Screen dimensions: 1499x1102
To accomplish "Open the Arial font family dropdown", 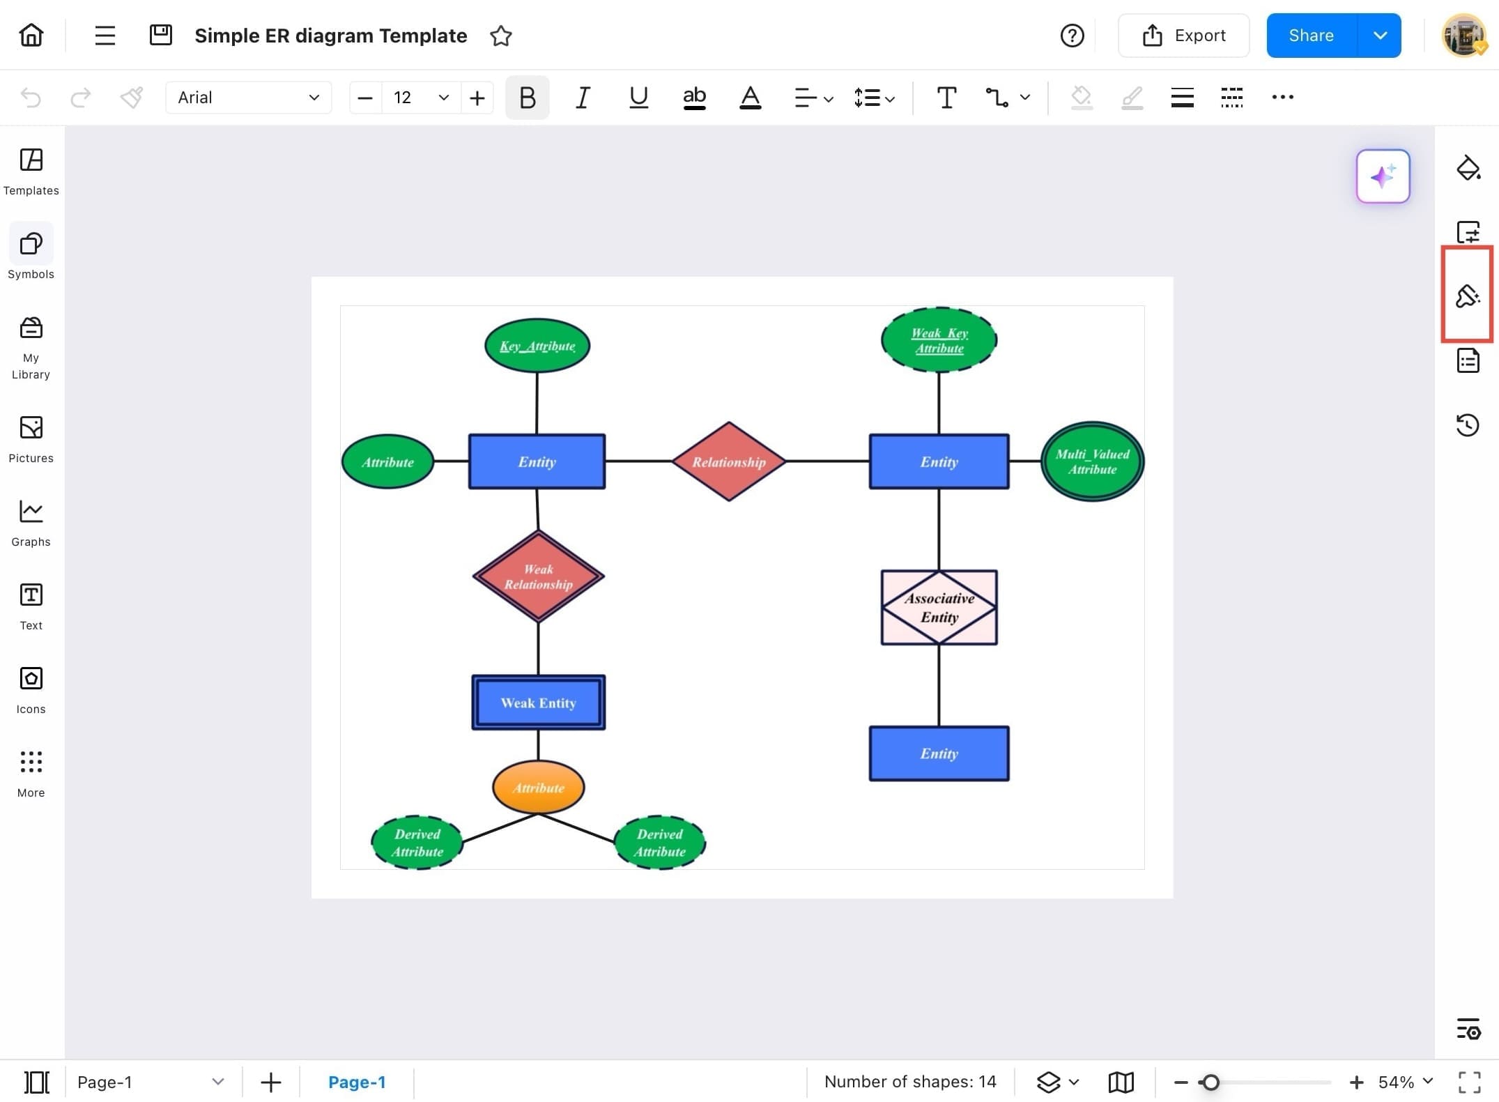I will [248, 98].
